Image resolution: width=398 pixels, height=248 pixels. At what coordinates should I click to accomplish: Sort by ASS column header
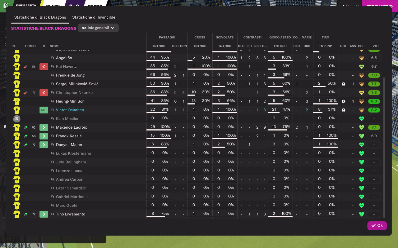pyautogui.click(x=353, y=46)
